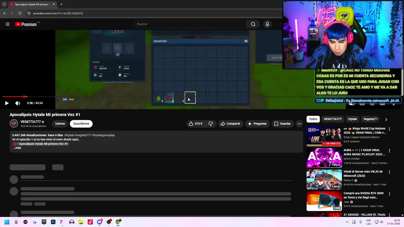Screen dimensions: 404x227
Task: Open the #hytale hashtag link
Action: pos(69,135)
